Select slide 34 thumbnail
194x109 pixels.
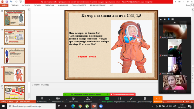pyautogui.click(x=14, y=37)
